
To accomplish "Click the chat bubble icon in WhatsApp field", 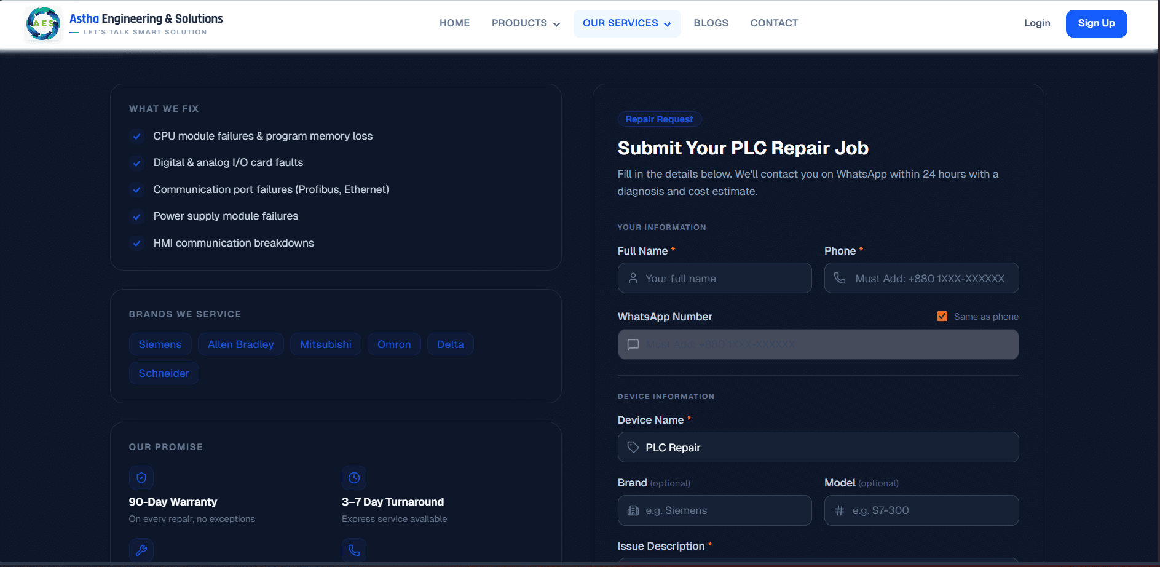I will tap(633, 344).
